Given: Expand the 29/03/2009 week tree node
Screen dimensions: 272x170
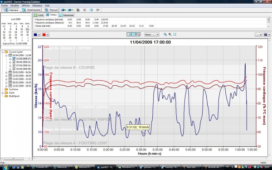Looking at the screenshot, I should click(x=6, y=73).
